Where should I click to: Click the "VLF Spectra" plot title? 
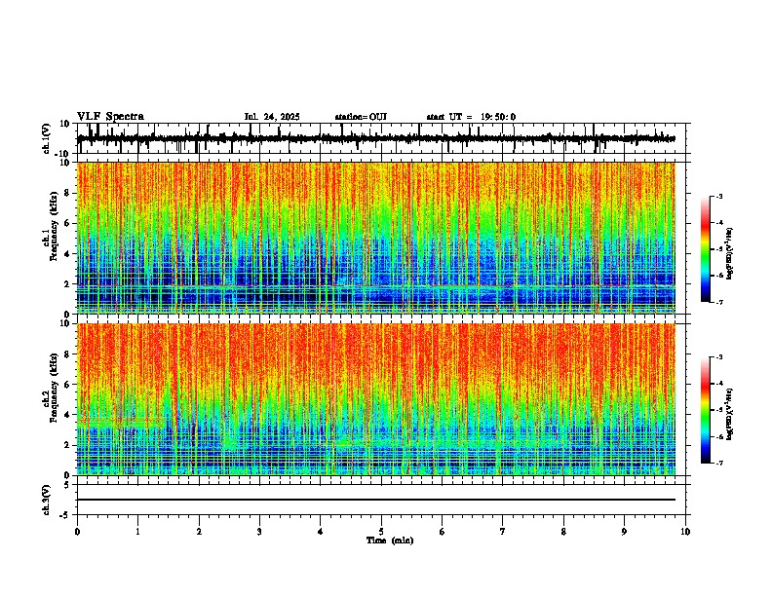[110, 117]
